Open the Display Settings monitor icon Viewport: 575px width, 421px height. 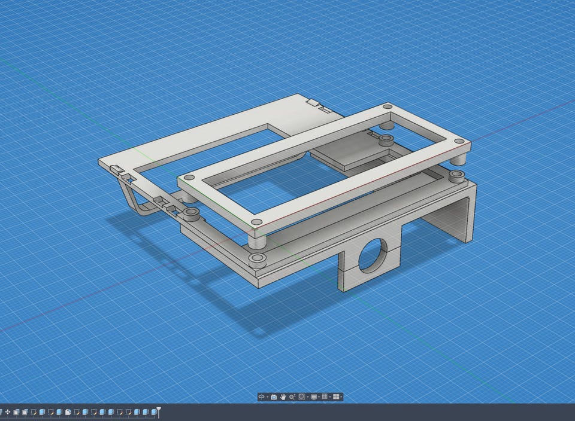(314, 397)
